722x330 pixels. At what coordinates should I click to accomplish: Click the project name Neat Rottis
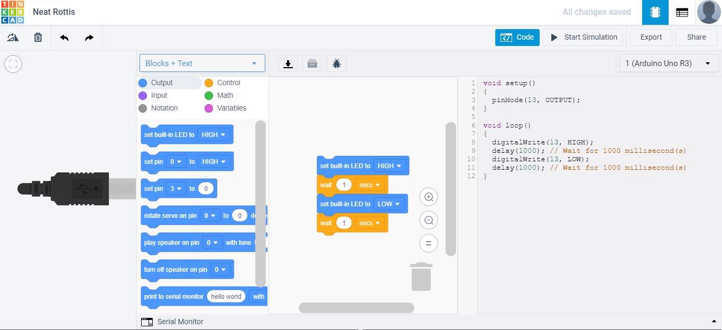click(x=54, y=12)
